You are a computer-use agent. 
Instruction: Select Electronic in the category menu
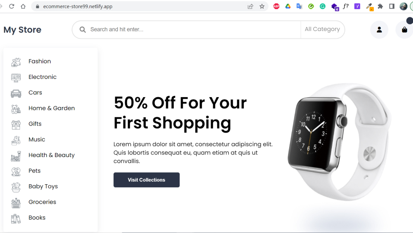point(42,77)
